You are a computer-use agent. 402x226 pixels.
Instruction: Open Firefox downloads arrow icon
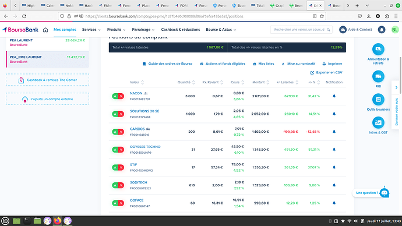(369, 16)
